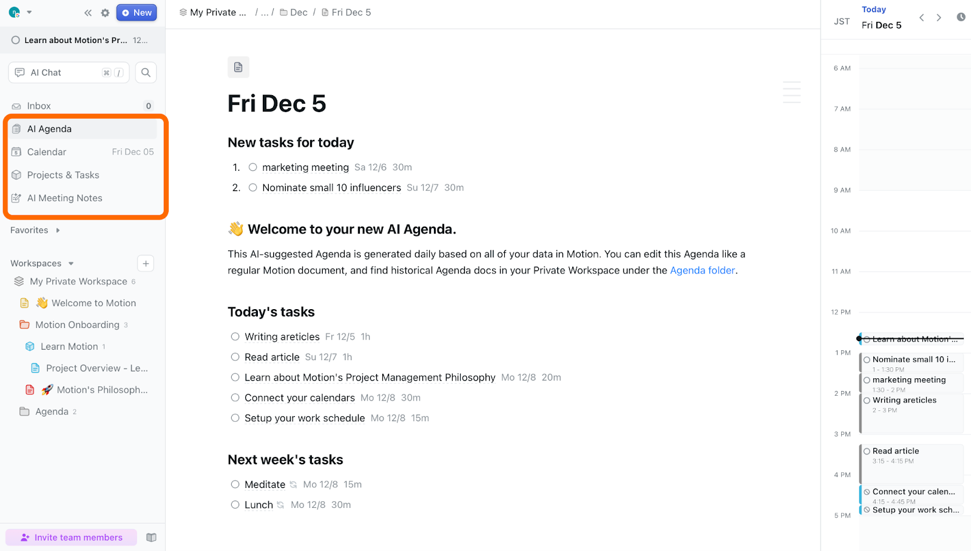Complete the 'Meditate' task checkbox

pyautogui.click(x=235, y=484)
